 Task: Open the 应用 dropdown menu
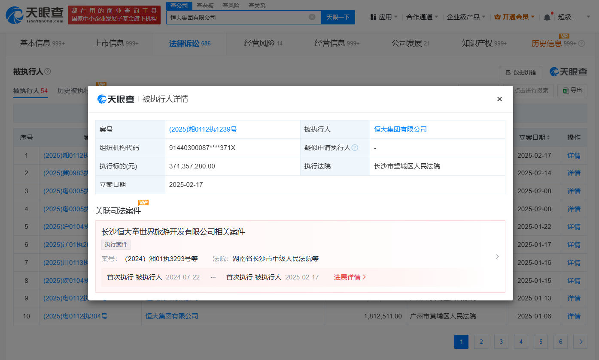tap(383, 17)
